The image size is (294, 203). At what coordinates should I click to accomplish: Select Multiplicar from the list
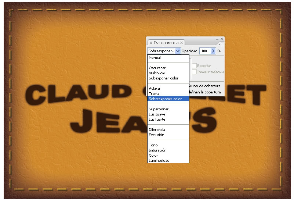pyautogui.click(x=157, y=73)
